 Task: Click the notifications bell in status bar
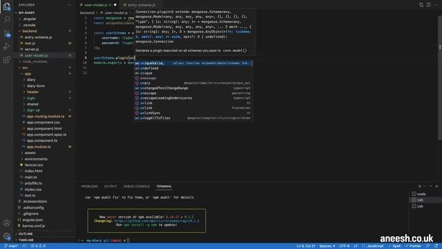pyautogui.click(x=436, y=246)
